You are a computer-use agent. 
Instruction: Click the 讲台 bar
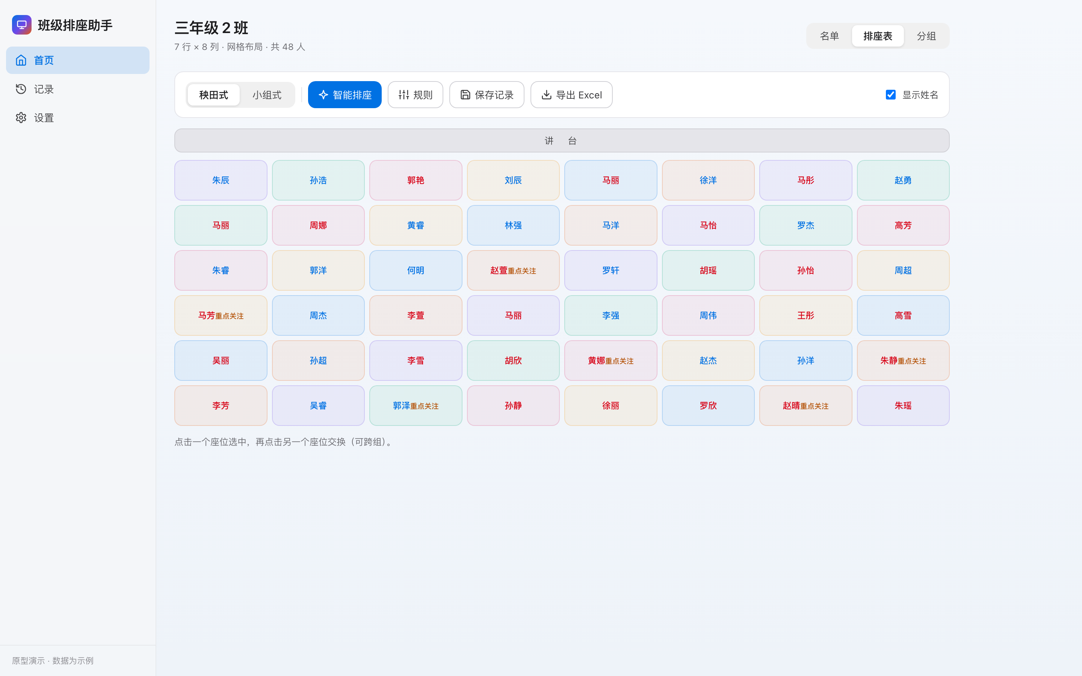tap(562, 140)
